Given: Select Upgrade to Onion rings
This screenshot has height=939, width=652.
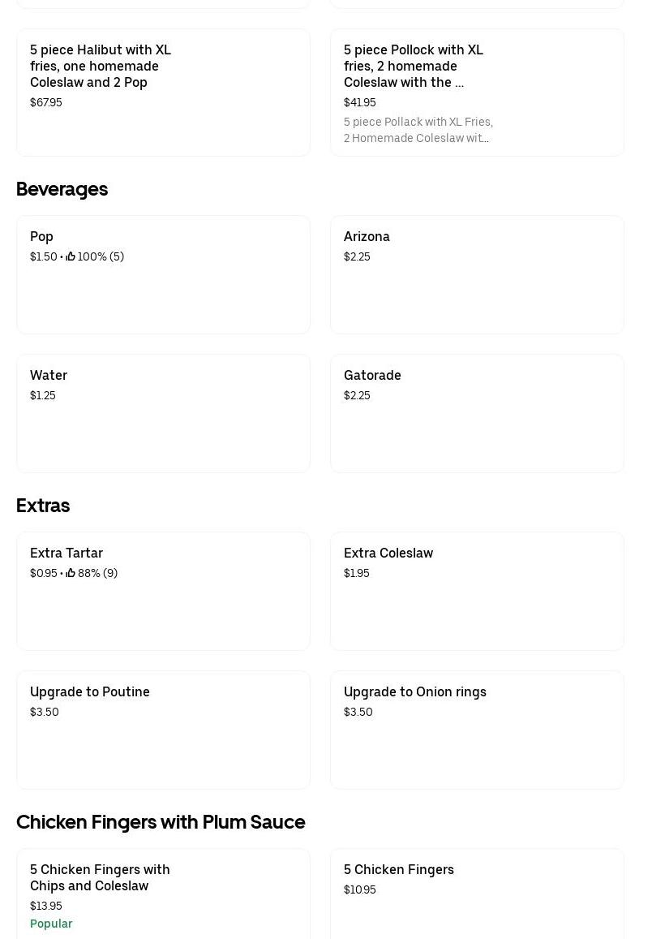Looking at the screenshot, I should [477, 730].
